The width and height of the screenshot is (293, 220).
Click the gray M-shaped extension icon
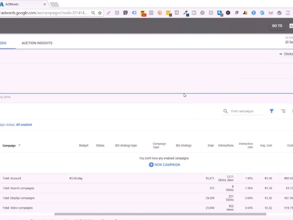click(x=270, y=13)
